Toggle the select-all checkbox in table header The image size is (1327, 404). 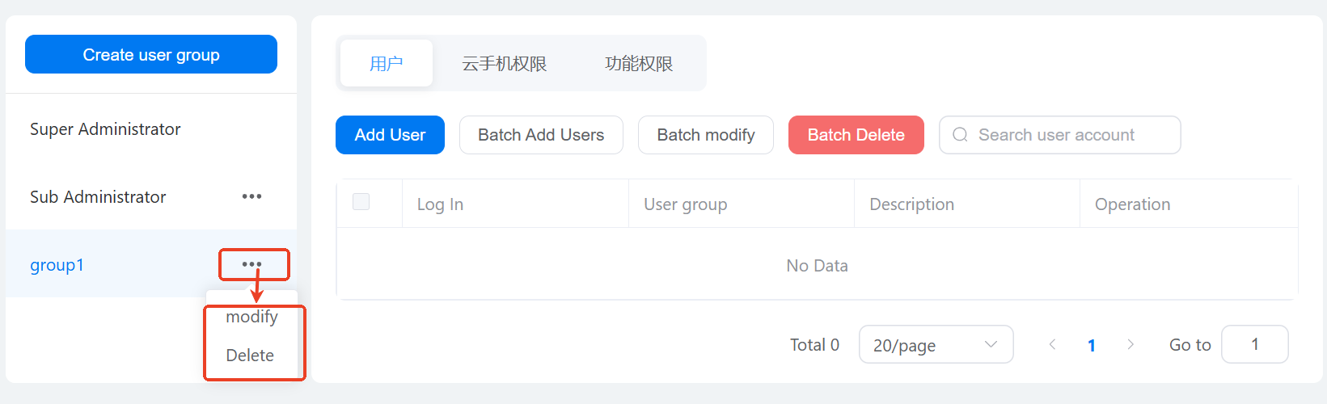[x=361, y=202]
